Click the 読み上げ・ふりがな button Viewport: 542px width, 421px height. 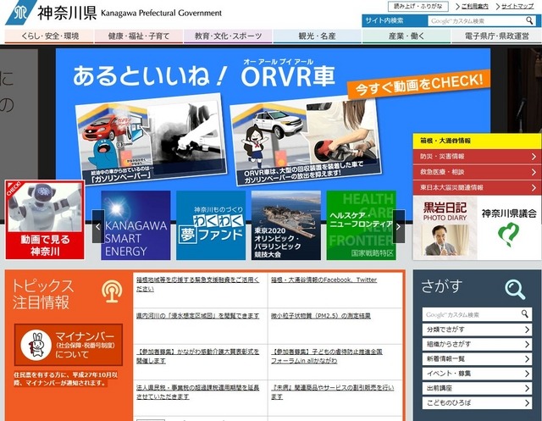click(418, 6)
